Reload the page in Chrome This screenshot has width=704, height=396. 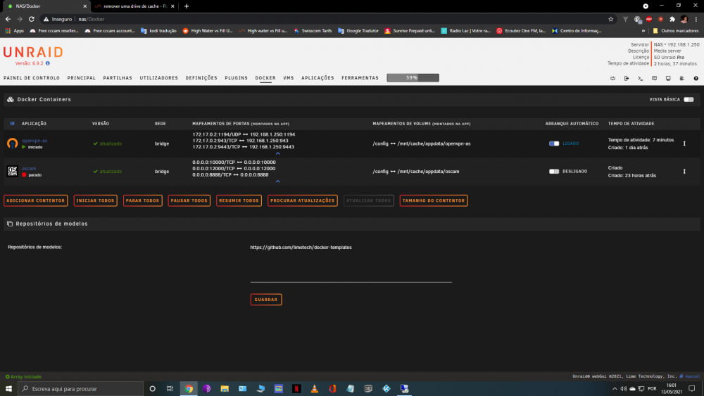coord(32,19)
